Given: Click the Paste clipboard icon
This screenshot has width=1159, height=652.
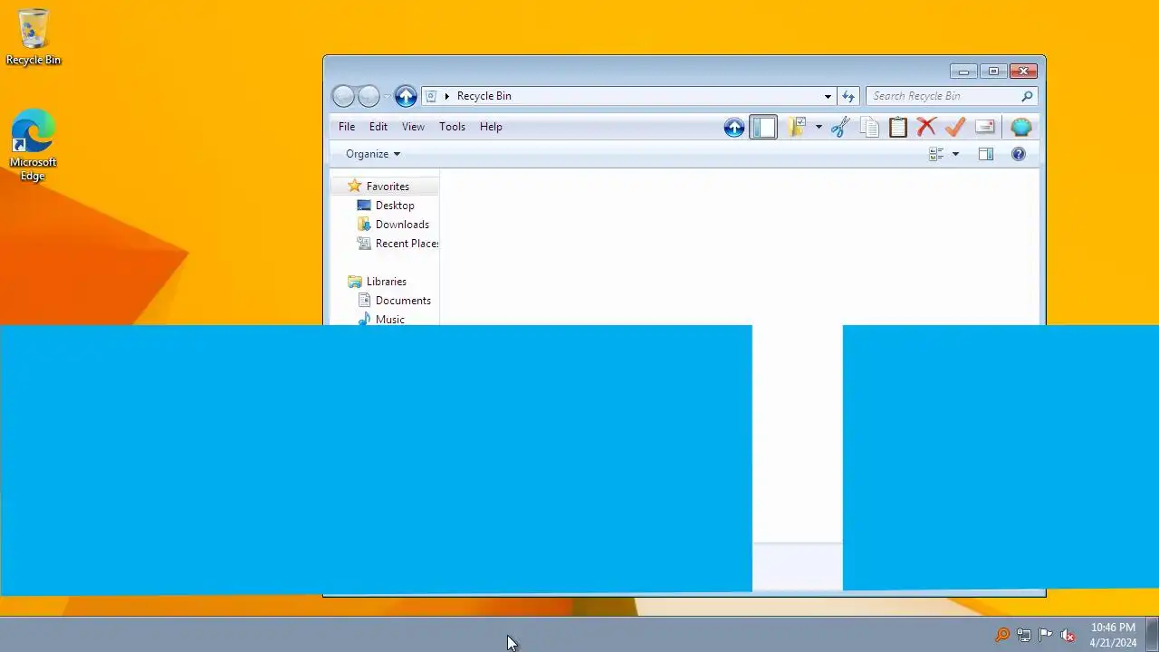Looking at the screenshot, I should 897,128.
